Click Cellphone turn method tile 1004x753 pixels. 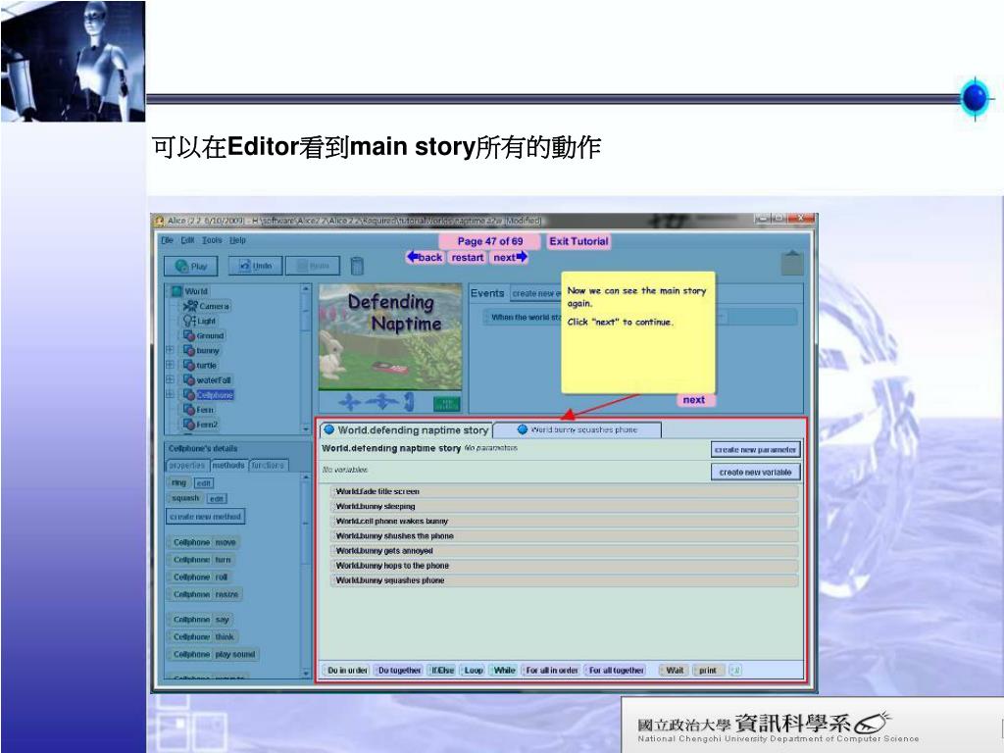(202, 560)
